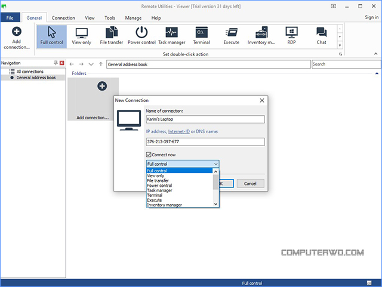This screenshot has height=287, width=382.
Task: Open the File menu
Action: (x=10, y=18)
